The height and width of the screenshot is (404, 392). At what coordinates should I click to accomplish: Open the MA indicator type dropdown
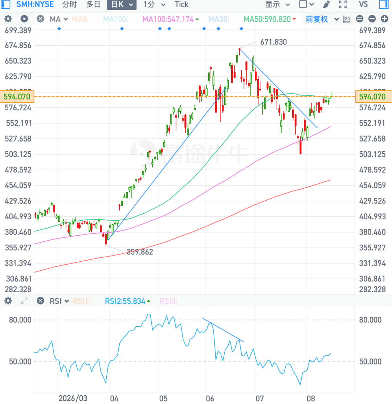pyautogui.click(x=59, y=19)
